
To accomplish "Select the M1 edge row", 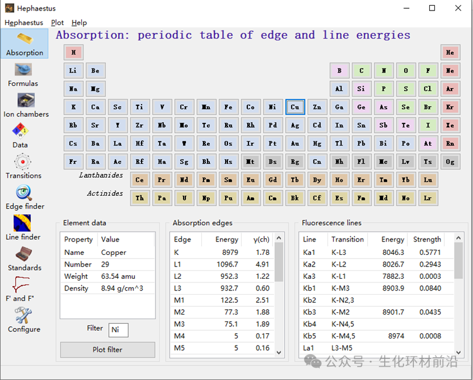I will click(x=222, y=300).
